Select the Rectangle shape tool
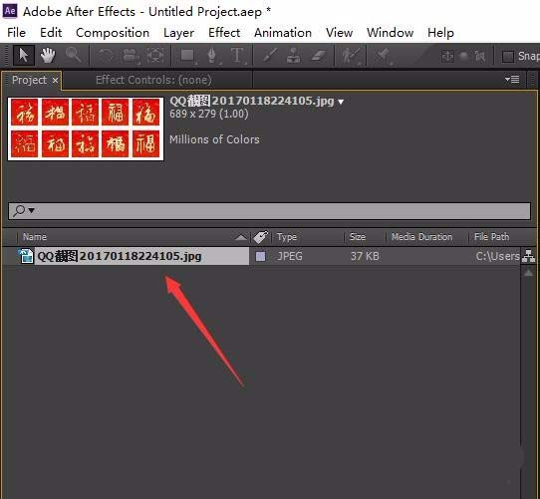The height and width of the screenshot is (499, 540). click(188, 55)
